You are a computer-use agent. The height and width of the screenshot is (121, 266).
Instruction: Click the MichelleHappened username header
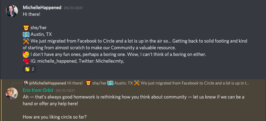[x=42, y=8]
